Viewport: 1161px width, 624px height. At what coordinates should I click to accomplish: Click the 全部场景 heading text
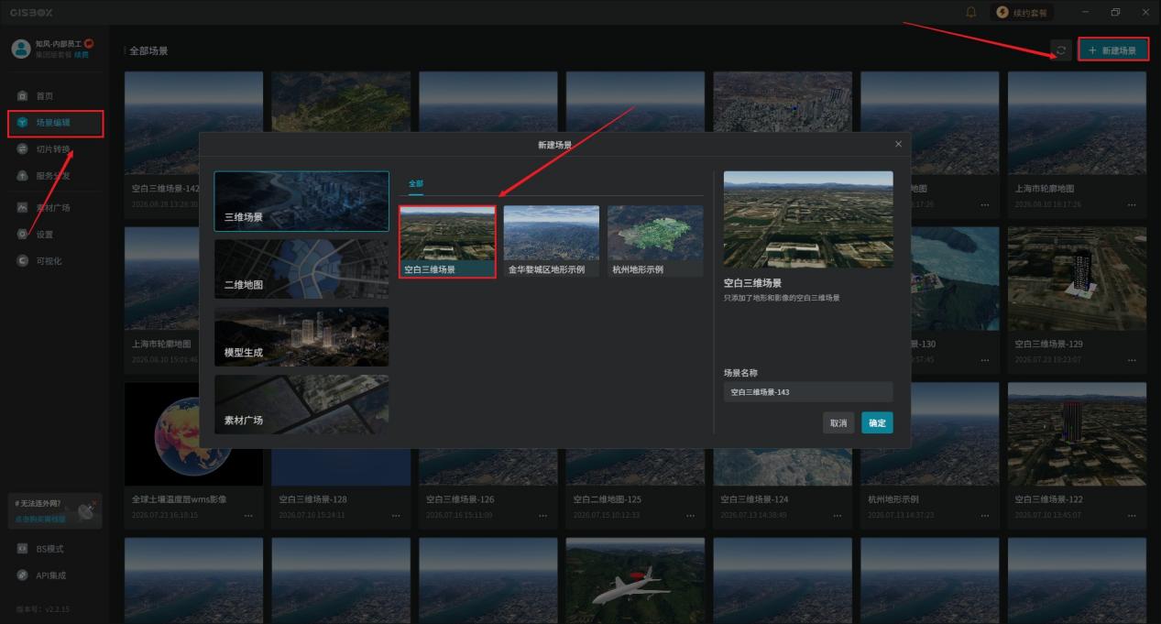[148, 51]
